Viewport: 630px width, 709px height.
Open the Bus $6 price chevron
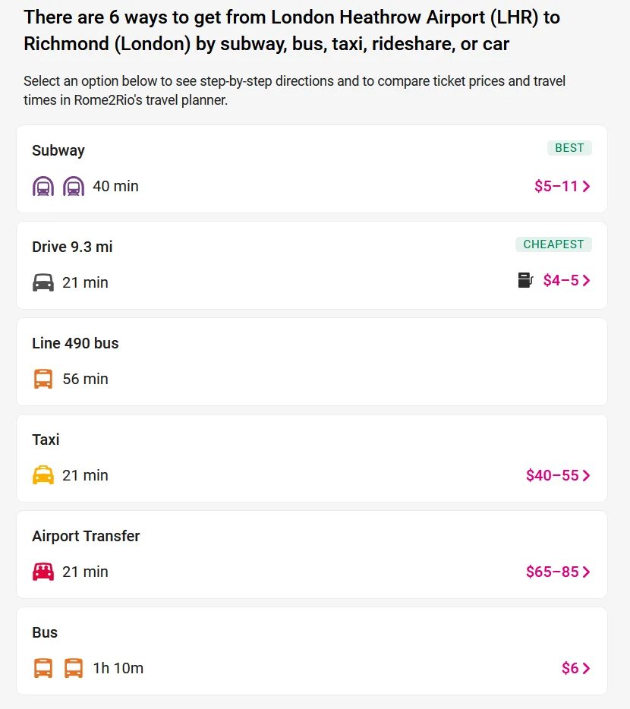click(x=586, y=669)
